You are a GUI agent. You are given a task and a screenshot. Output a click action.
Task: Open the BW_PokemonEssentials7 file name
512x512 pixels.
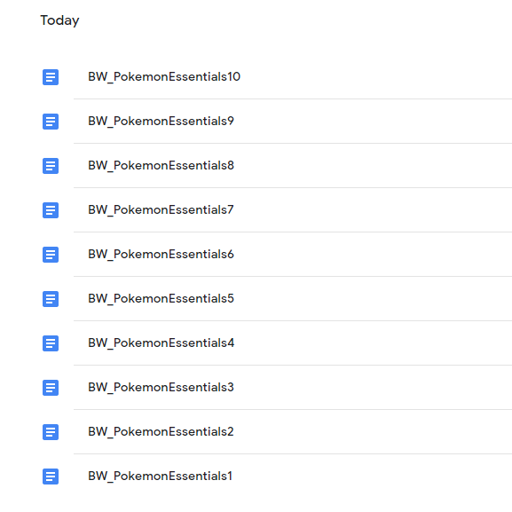click(x=161, y=210)
